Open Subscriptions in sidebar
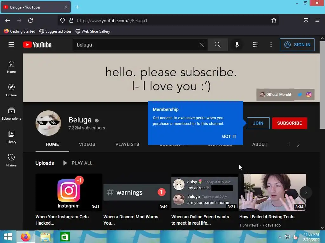The width and height of the screenshot is (325, 243). pyautogui.click(x=11, y=114)
